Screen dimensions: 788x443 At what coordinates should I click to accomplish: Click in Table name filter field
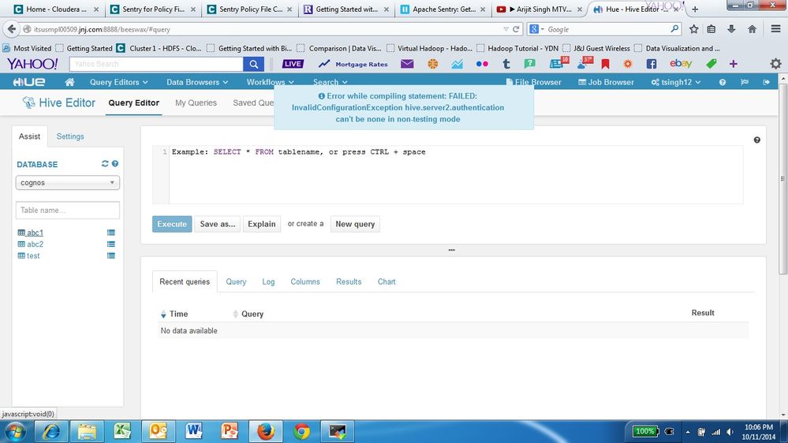[67, 210]
